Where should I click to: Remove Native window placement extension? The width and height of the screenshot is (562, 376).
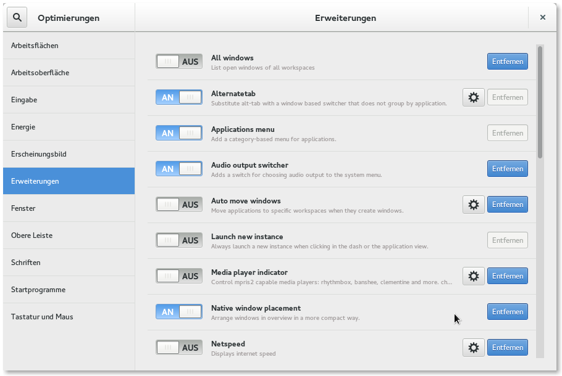(508, 312)
